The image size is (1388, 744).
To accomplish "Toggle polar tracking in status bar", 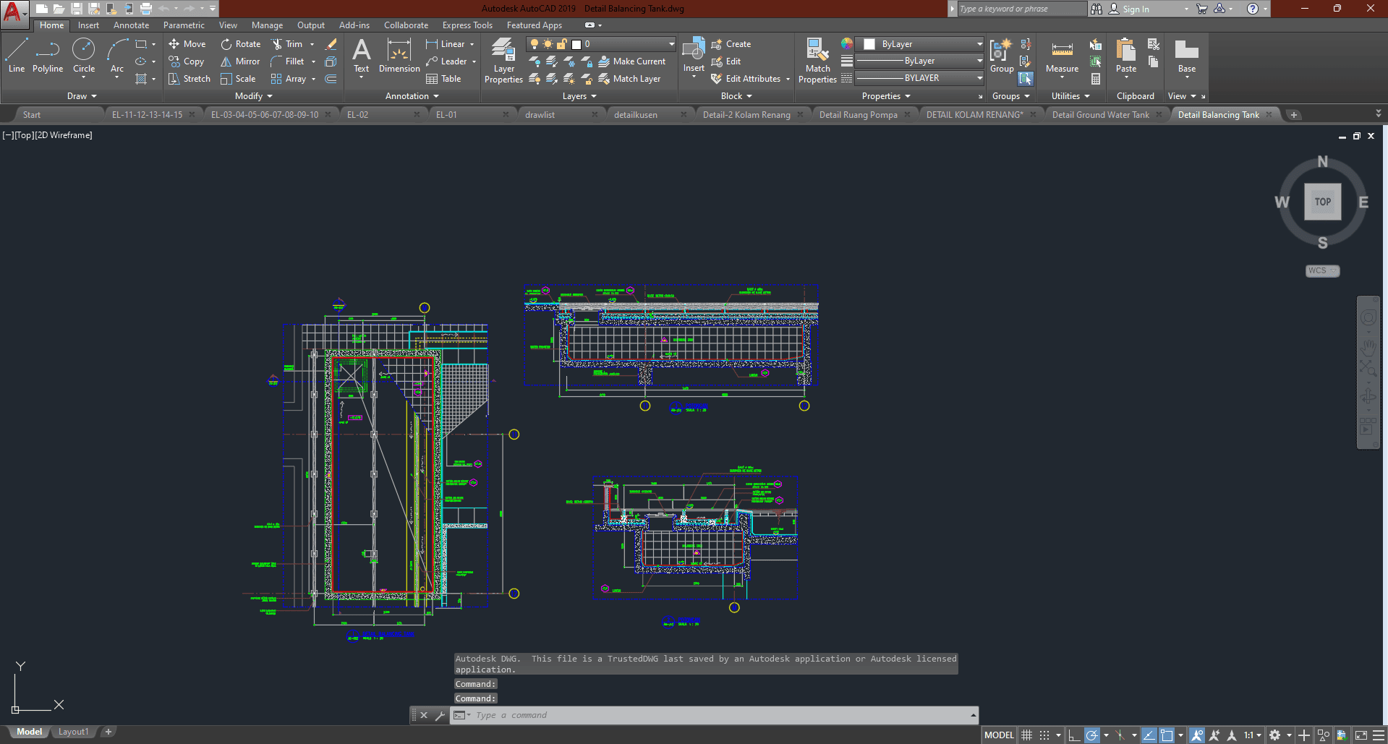I will (1092, 735).
